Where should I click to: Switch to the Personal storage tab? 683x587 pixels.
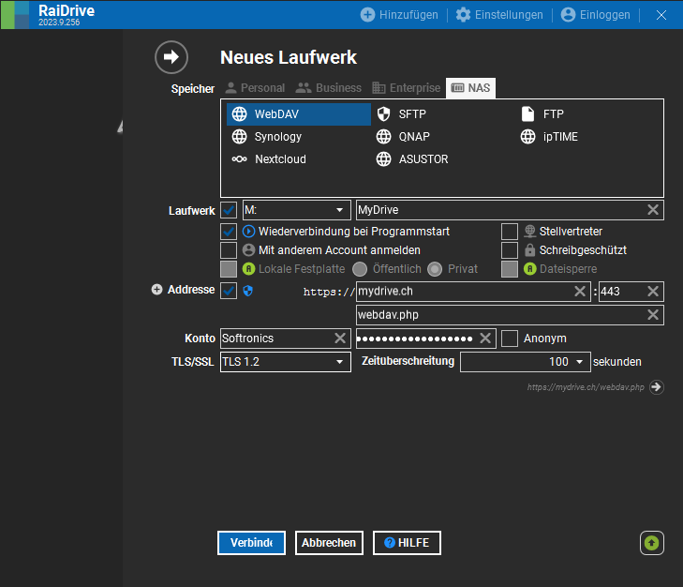[x=255, y=88]
